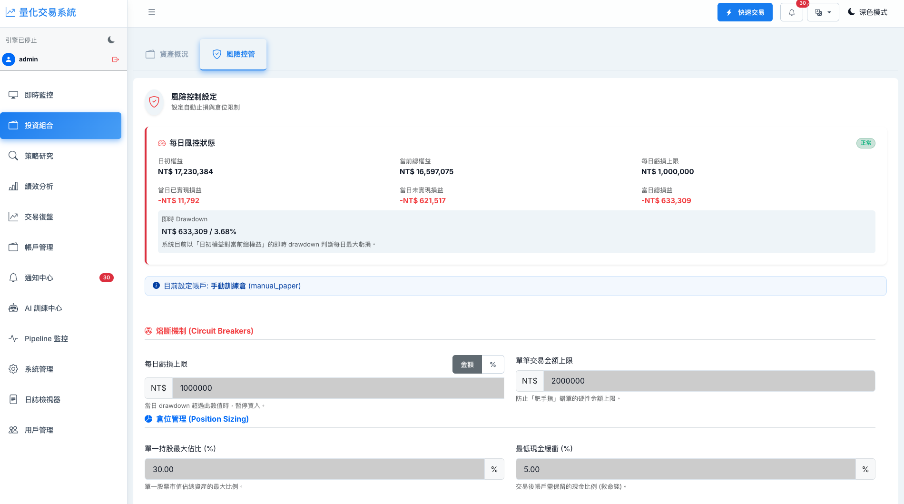Click 即時 Drawdown value NT$ 633,309 / 3.68%

tap(199, 232)
